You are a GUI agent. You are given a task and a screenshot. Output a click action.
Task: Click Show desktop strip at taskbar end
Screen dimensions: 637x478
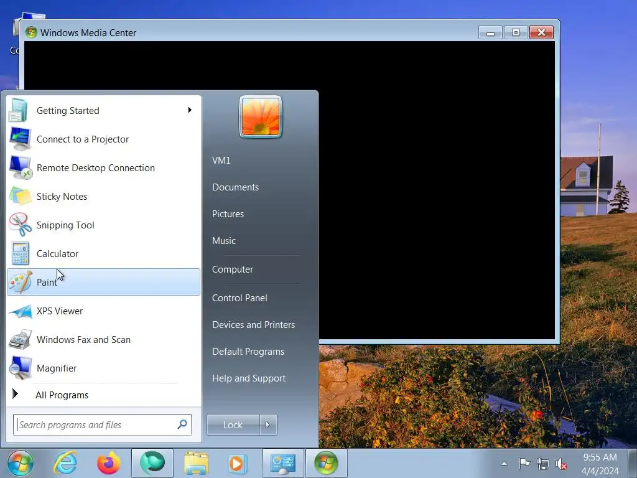point(633,463)
